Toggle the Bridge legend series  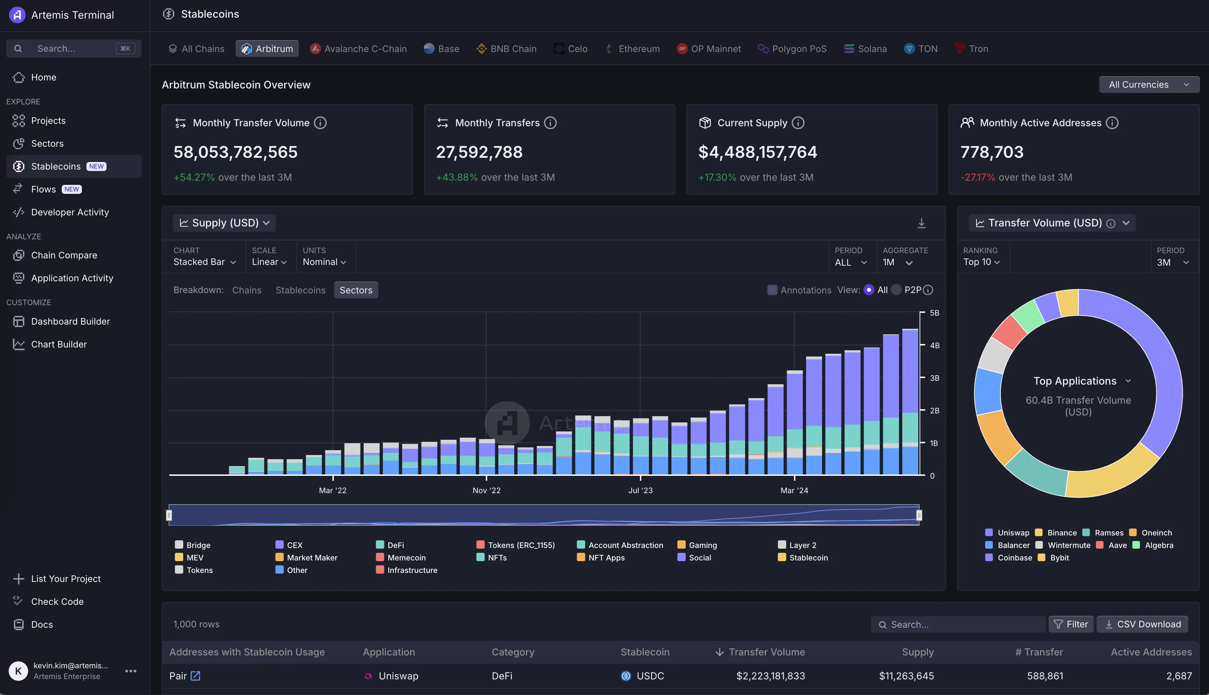[193, 545]
